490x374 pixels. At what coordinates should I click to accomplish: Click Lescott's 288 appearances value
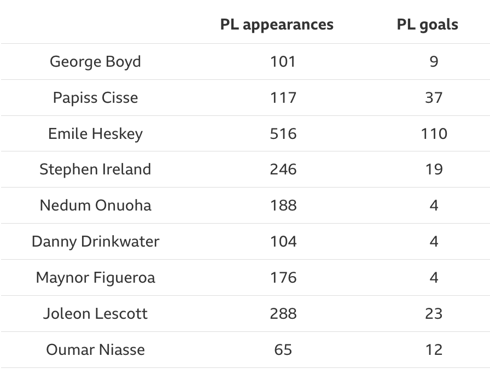coord(283,314)
